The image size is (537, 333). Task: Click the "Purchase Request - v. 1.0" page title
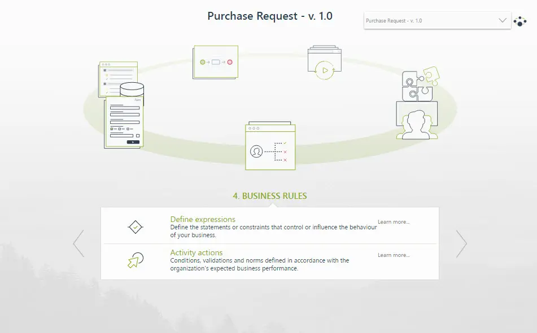pos(270,16)
